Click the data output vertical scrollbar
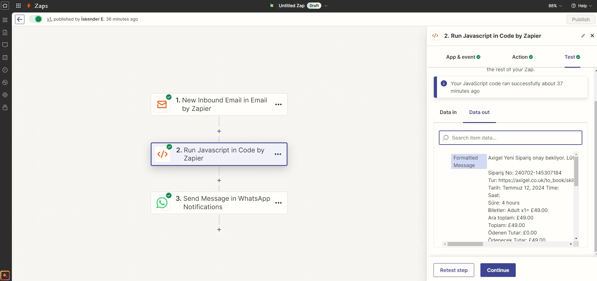597x281 pixels. click(x=576, y=171)
